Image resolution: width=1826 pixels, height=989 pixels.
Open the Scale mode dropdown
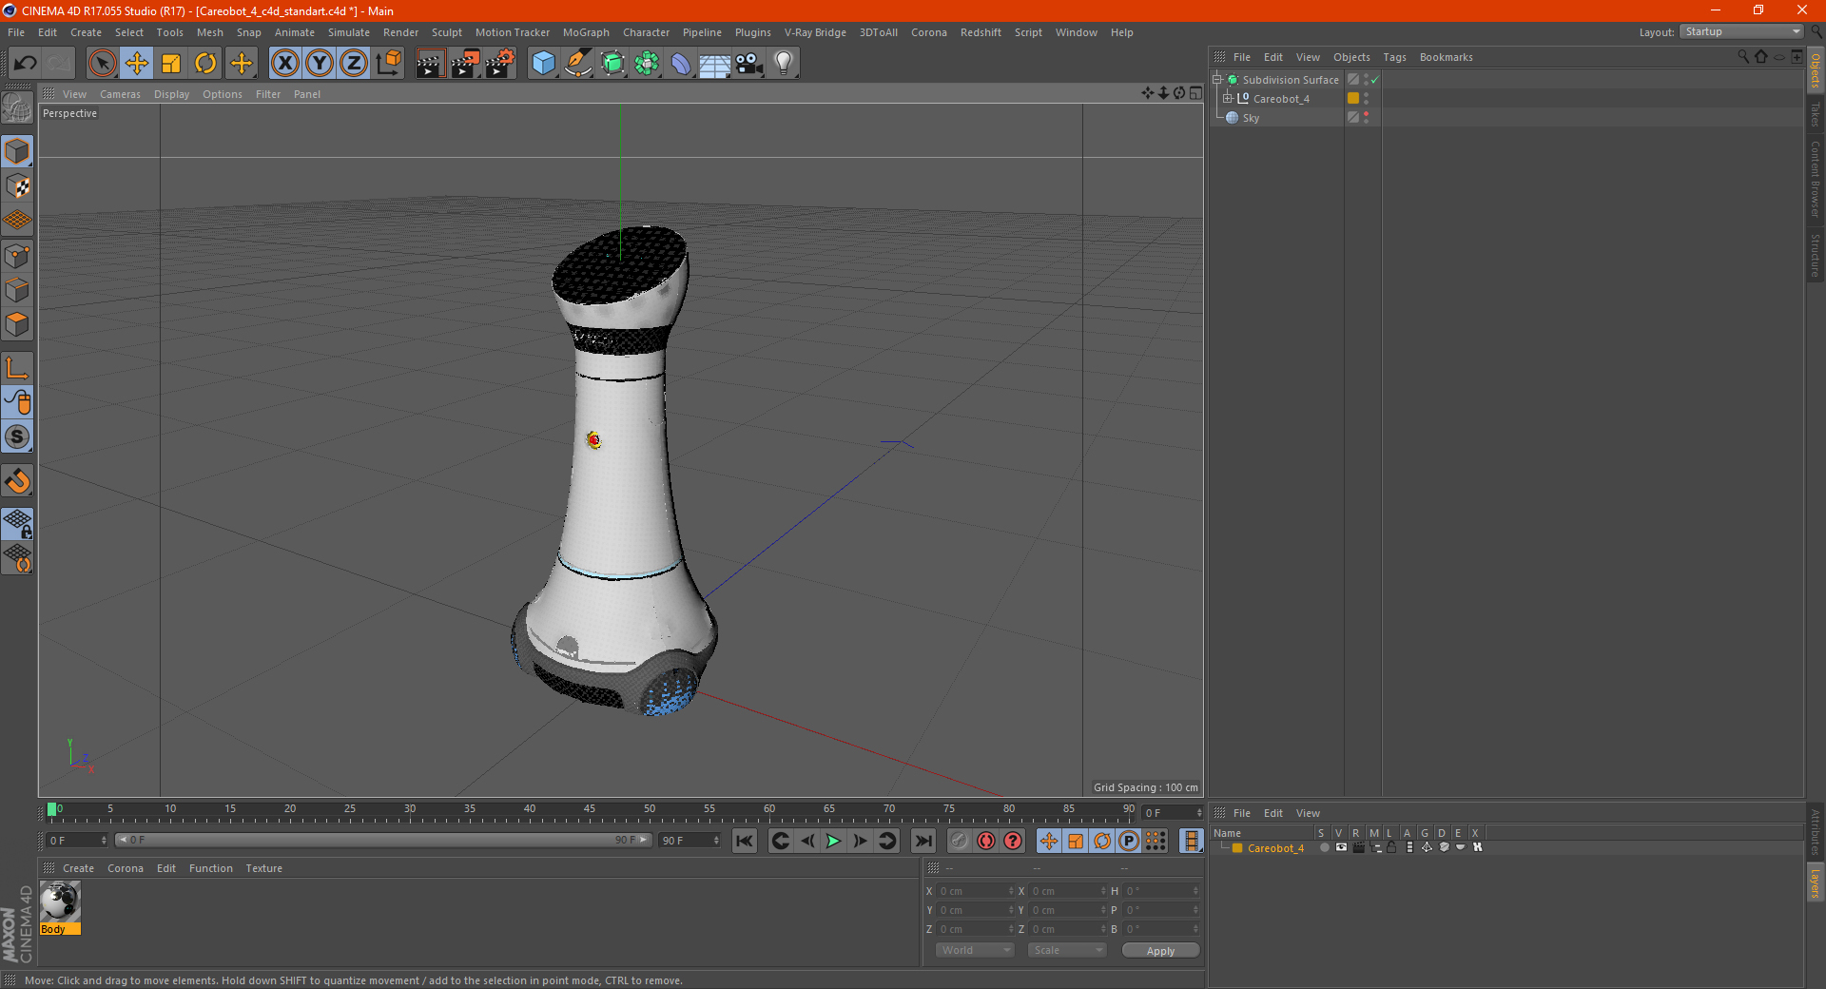pos(1067,950)
